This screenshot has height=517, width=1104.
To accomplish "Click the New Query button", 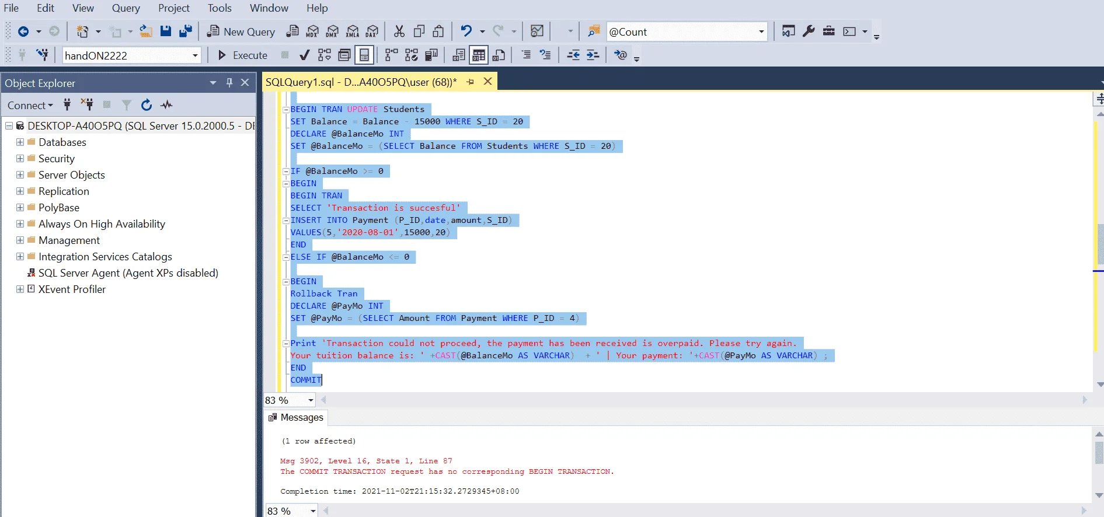I will [x=241, y=32].
